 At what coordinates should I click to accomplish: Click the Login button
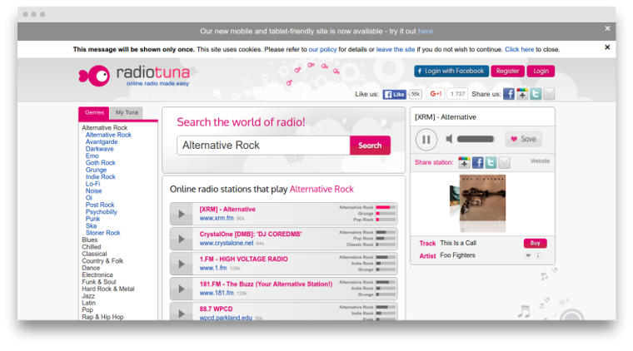tap(541, 72)
